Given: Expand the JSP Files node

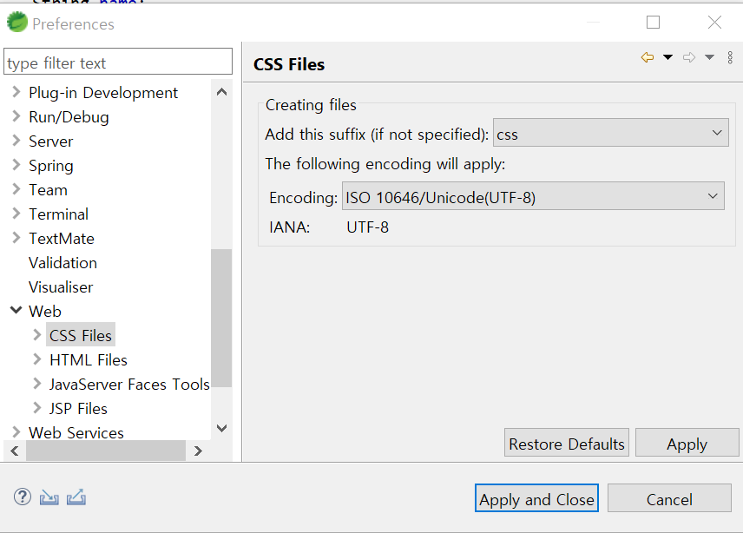Looking at the screenshot, I should 37,407.
